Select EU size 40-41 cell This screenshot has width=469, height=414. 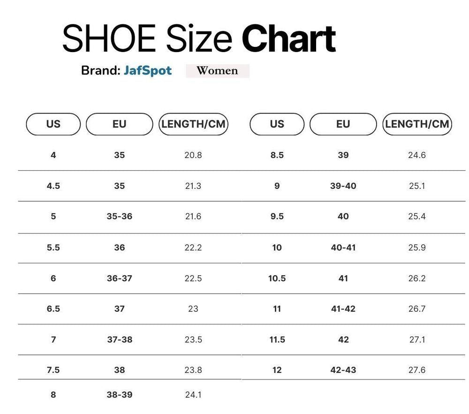pyautogui.click(x=343, y=248)
